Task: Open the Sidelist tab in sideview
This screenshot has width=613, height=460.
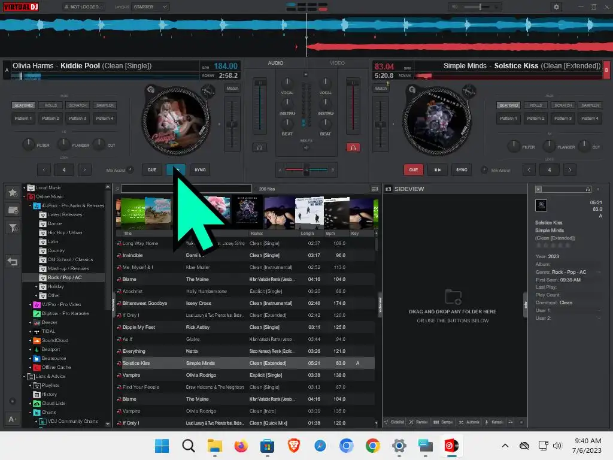Action: [394, 422]
